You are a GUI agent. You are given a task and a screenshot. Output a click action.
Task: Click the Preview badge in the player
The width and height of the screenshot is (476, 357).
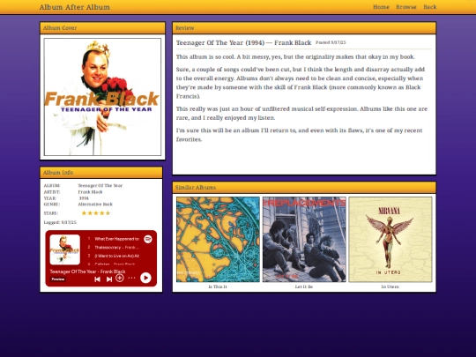click(57, 279)
